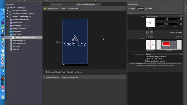This screenshot has height=105, width=187.
Task: Launch Photoshop from the dock
Action: 3,83
